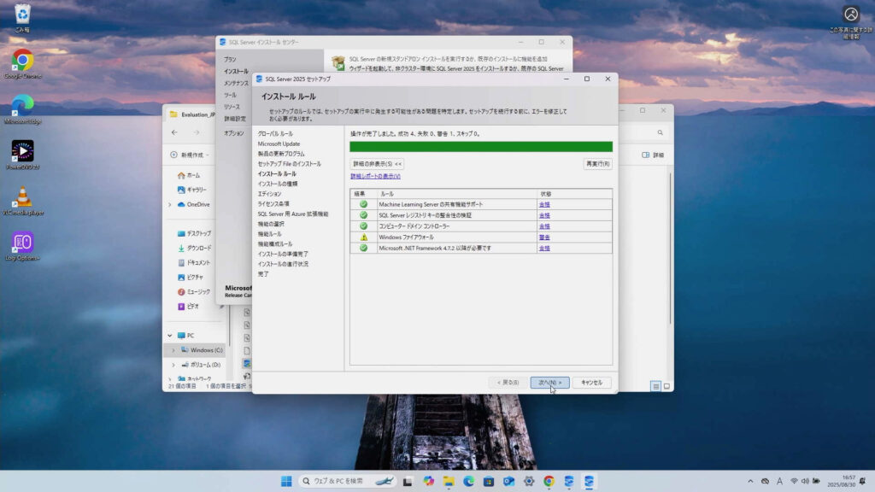Select ツール in the install center sidebar
Viewport: 875px width, 492px height.
(230, 95)
